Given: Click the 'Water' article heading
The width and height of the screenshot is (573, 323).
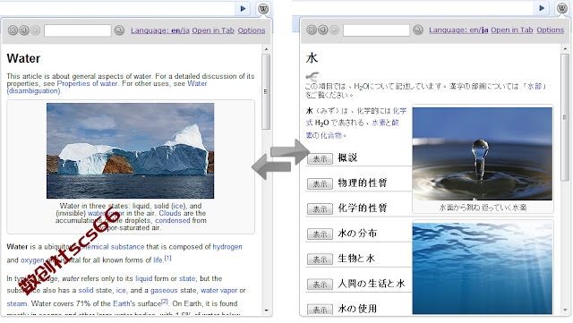Looking at the screenshot, I should coord(23,58).
